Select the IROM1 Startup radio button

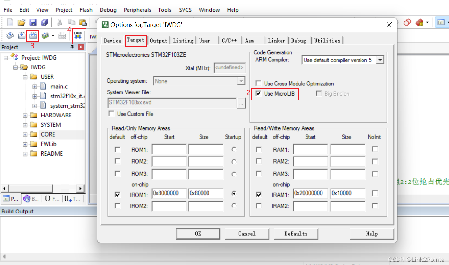click(x=234, y=193)
